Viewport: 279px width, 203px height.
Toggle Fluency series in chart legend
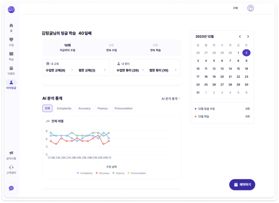[119, 173]
